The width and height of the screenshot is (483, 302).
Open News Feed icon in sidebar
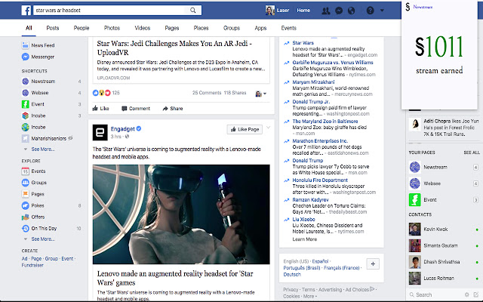tap(25, 45)
